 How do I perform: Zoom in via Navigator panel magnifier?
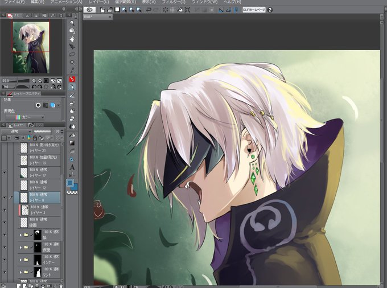[x=40, y=81]
